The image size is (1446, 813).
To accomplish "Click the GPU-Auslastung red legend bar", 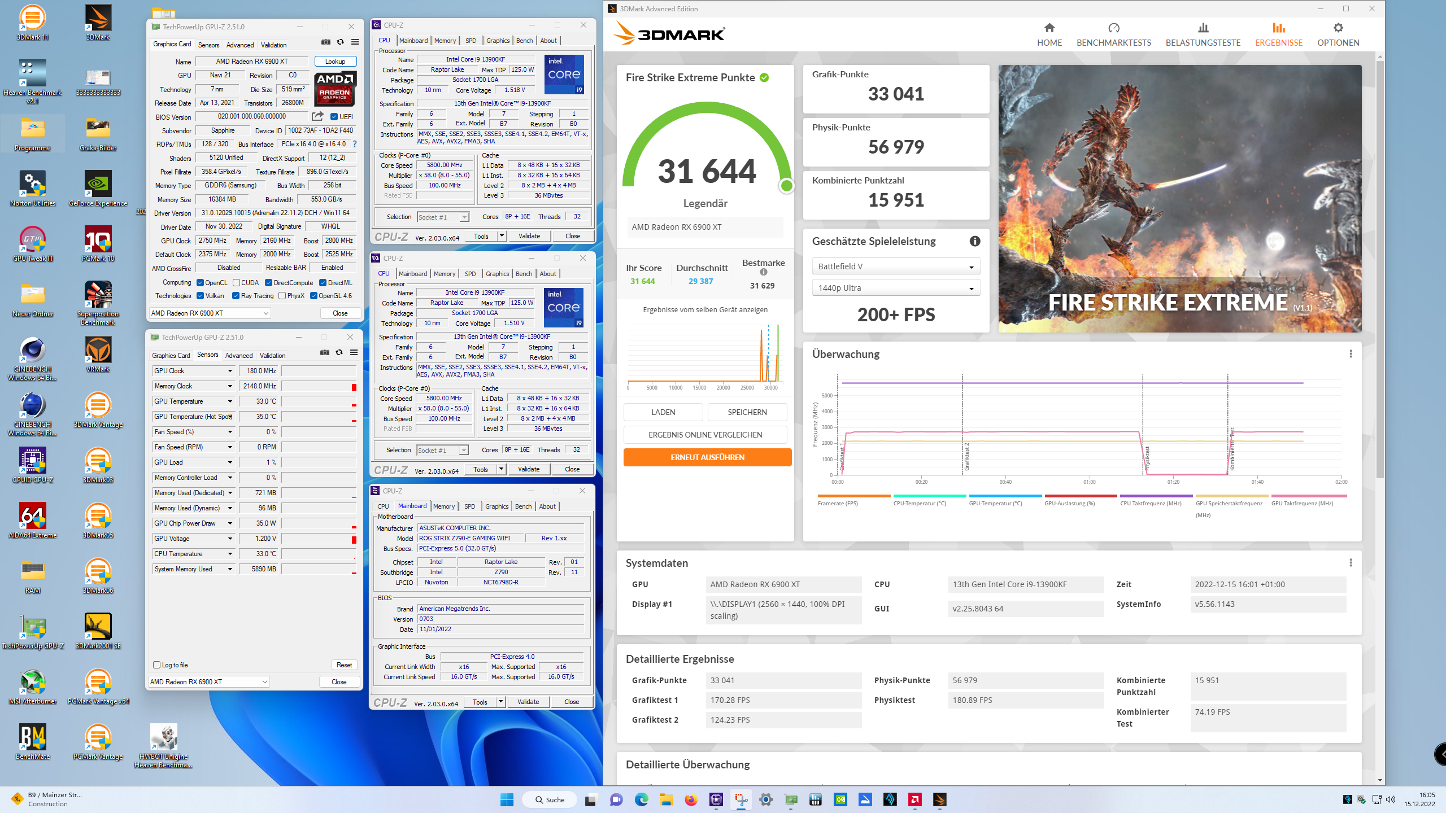I will tap(1081, 496).
